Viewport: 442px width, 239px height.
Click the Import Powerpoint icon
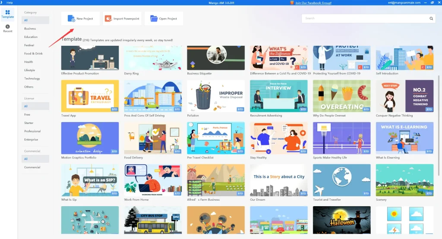(x=108, y=19)
